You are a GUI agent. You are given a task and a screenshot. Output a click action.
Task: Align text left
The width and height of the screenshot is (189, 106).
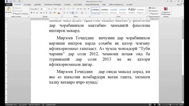click(x=64, y=13)
